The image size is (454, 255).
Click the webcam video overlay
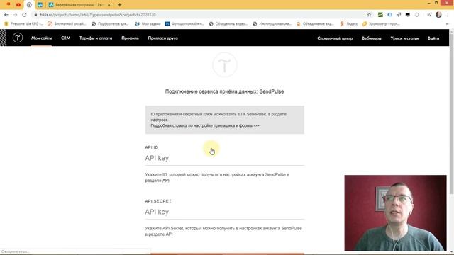click(x=395, y=212)
